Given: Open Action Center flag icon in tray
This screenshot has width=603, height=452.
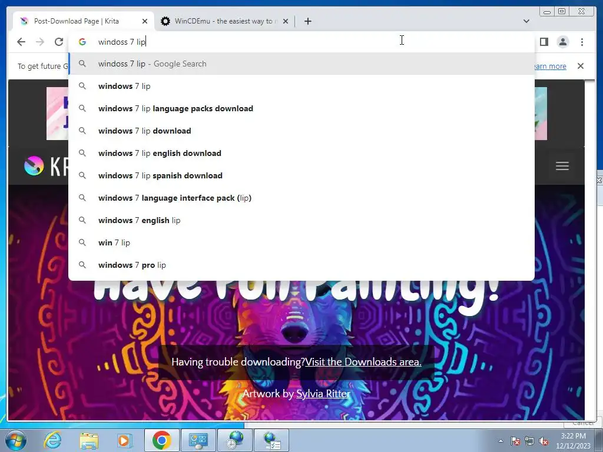Looking at the screenshot, I should [x=515, y=441].
